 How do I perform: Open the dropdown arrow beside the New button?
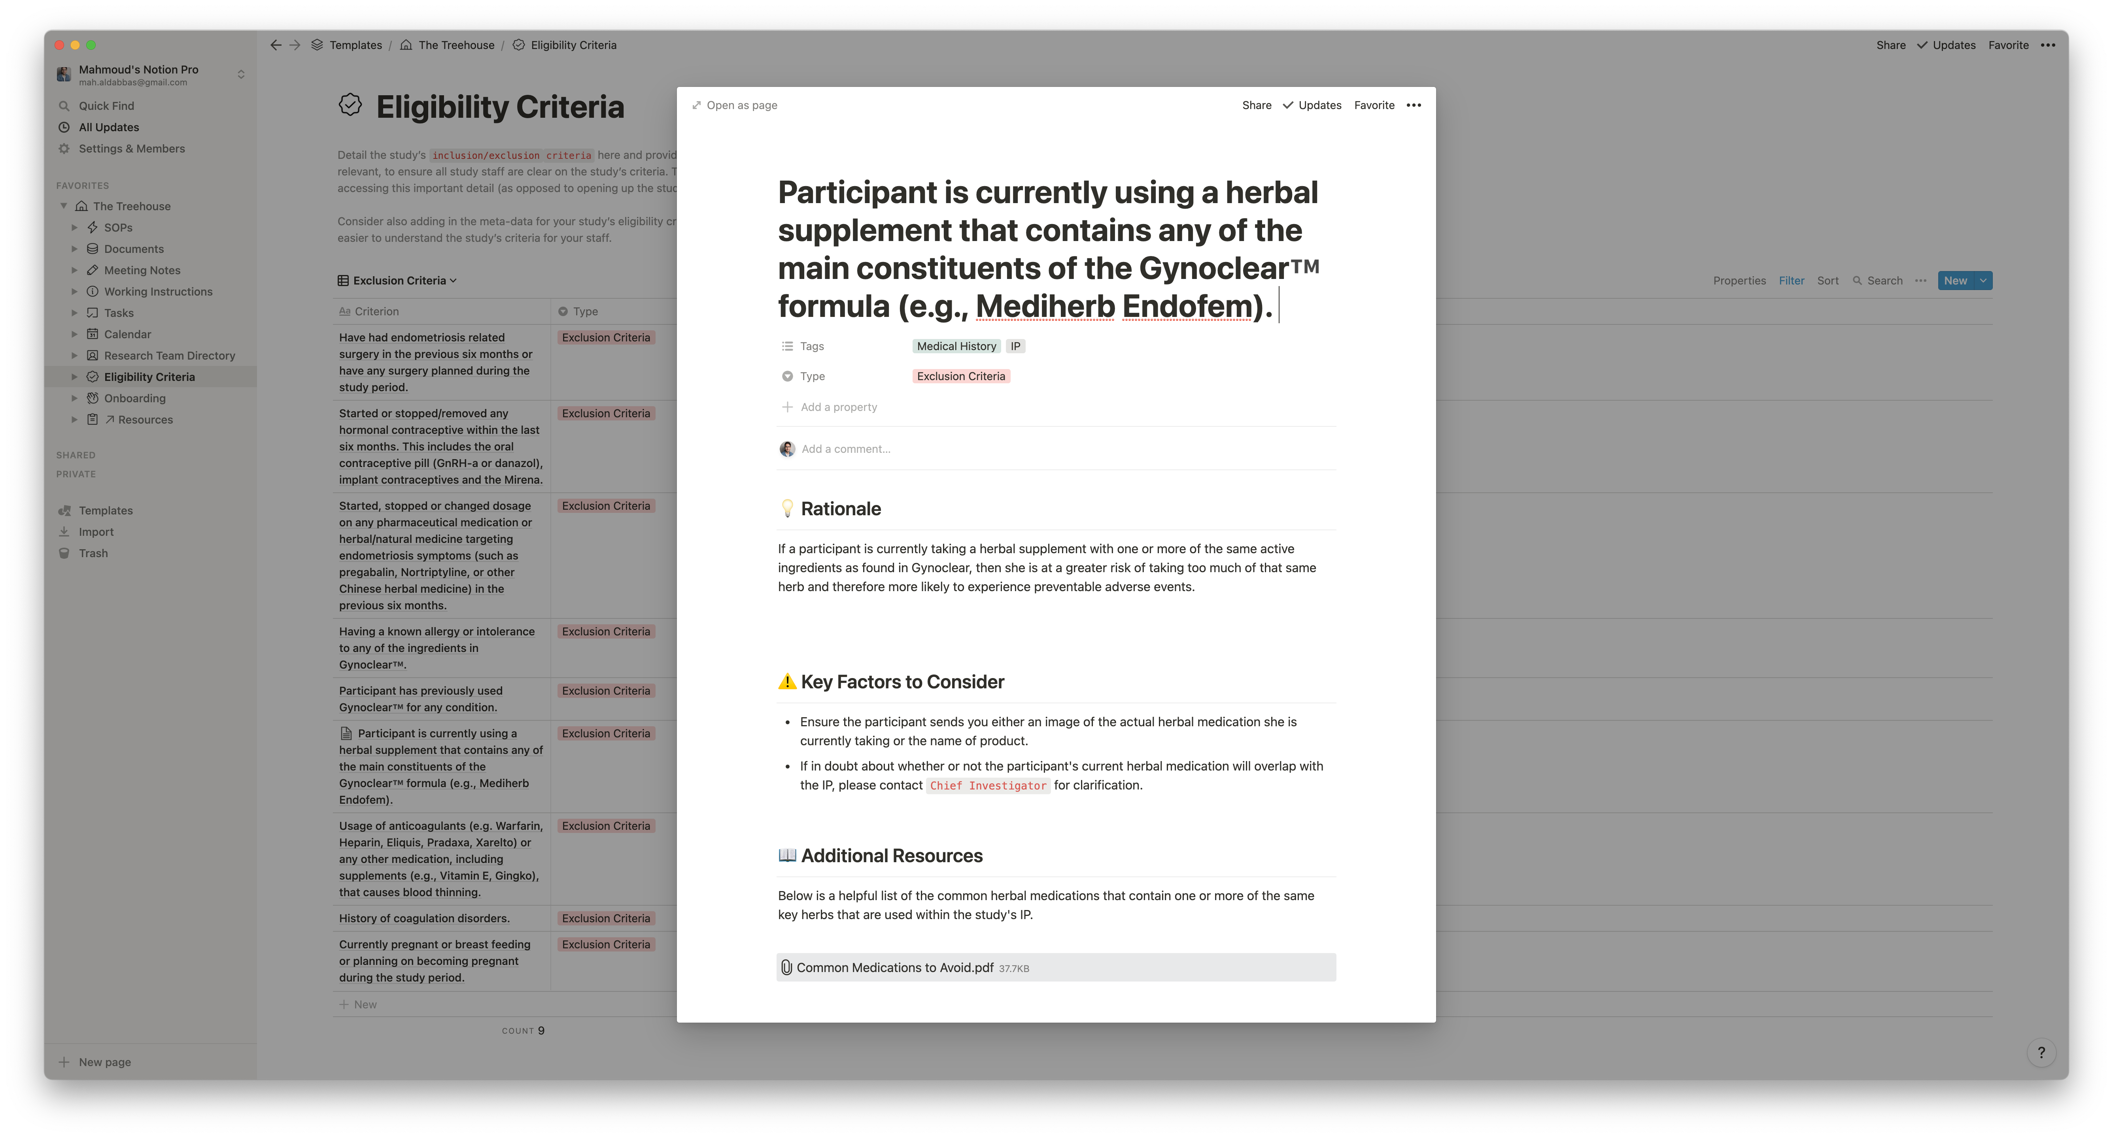pyautogui.click(x=1983, y=281)
